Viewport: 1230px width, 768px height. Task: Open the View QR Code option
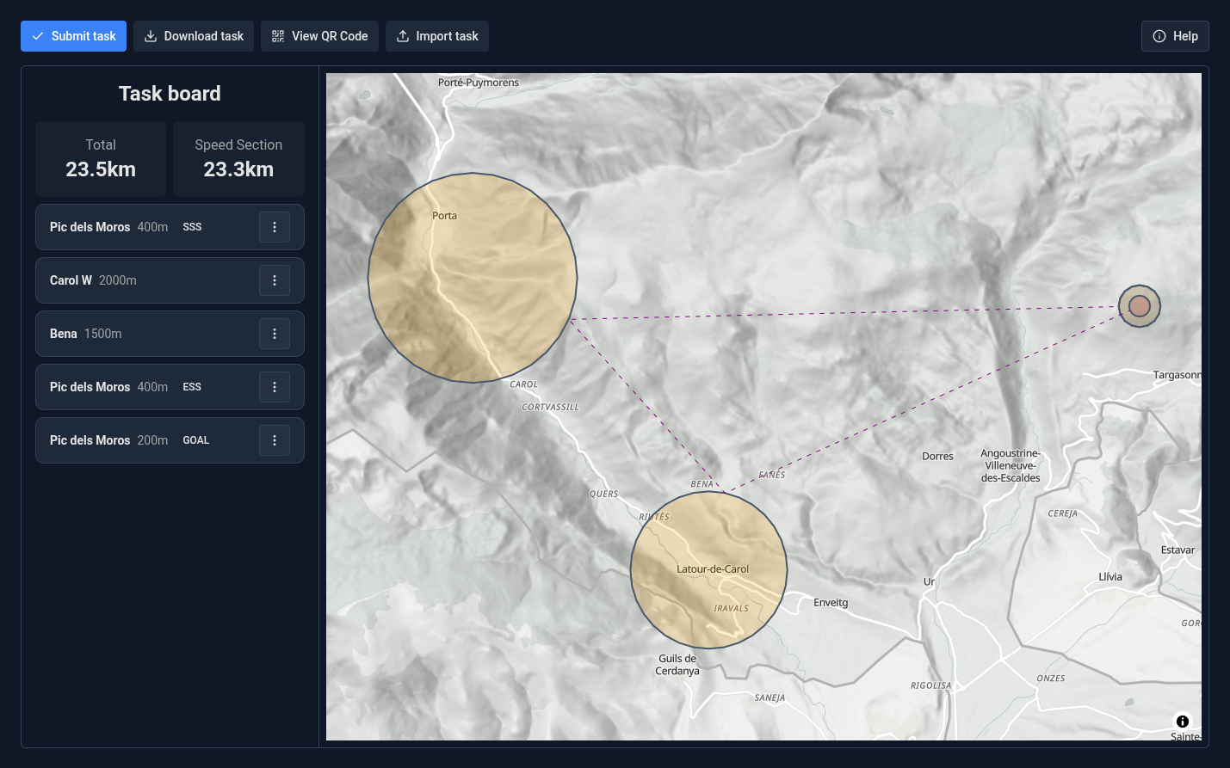tap(319, 36)
